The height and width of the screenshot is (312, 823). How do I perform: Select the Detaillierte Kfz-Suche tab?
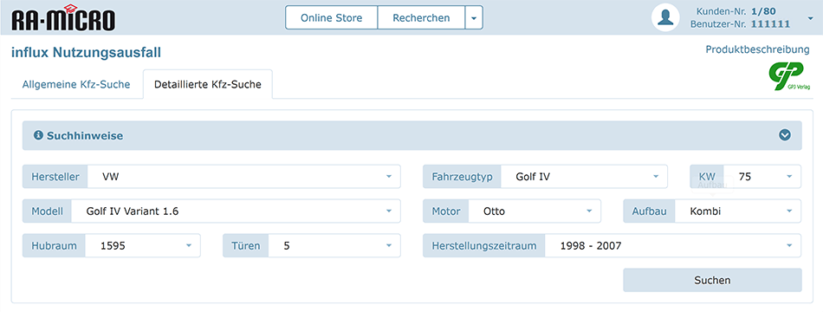(207, 84)
